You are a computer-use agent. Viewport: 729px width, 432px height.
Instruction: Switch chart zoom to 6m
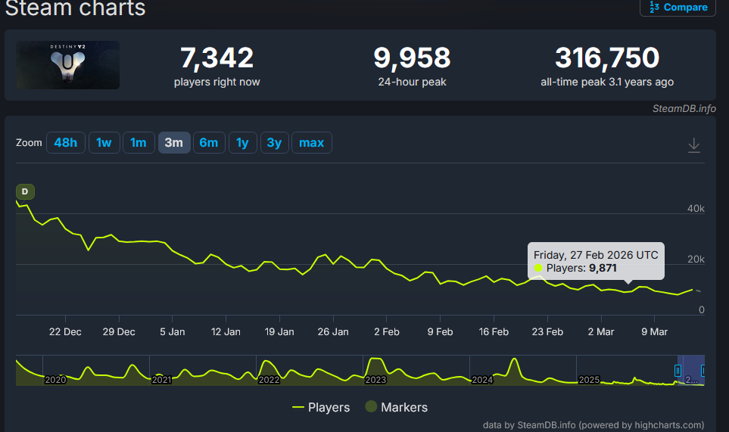pyautogui.click(x=209, y=142)
